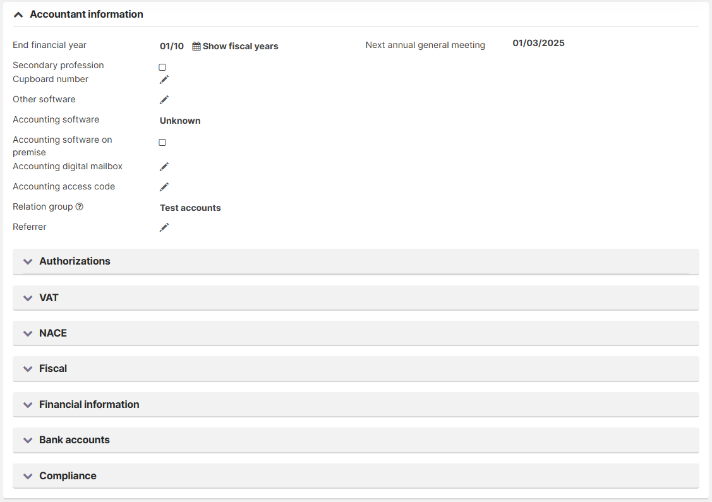Expand the Fiscal panel
Viewport: 712px width, 502px height.
point(28,369)
